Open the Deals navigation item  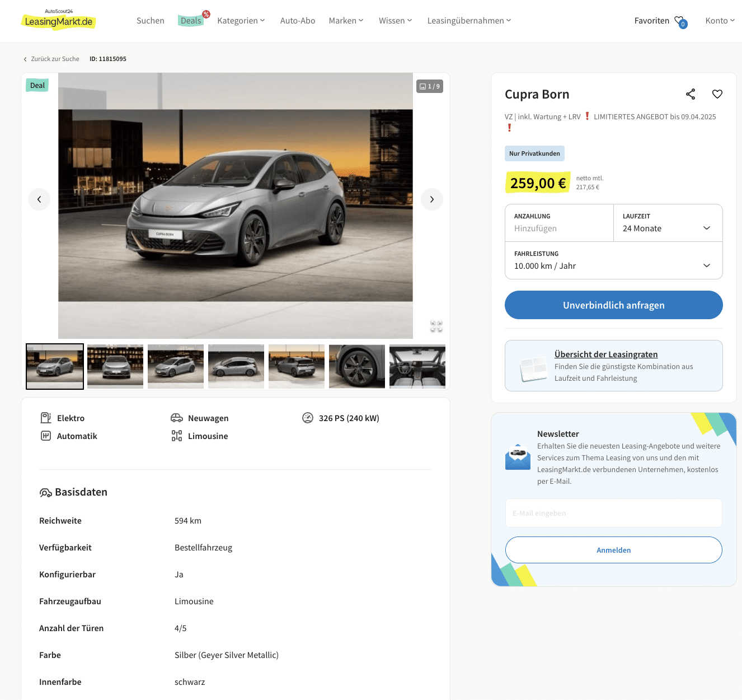tap(191, 21)
